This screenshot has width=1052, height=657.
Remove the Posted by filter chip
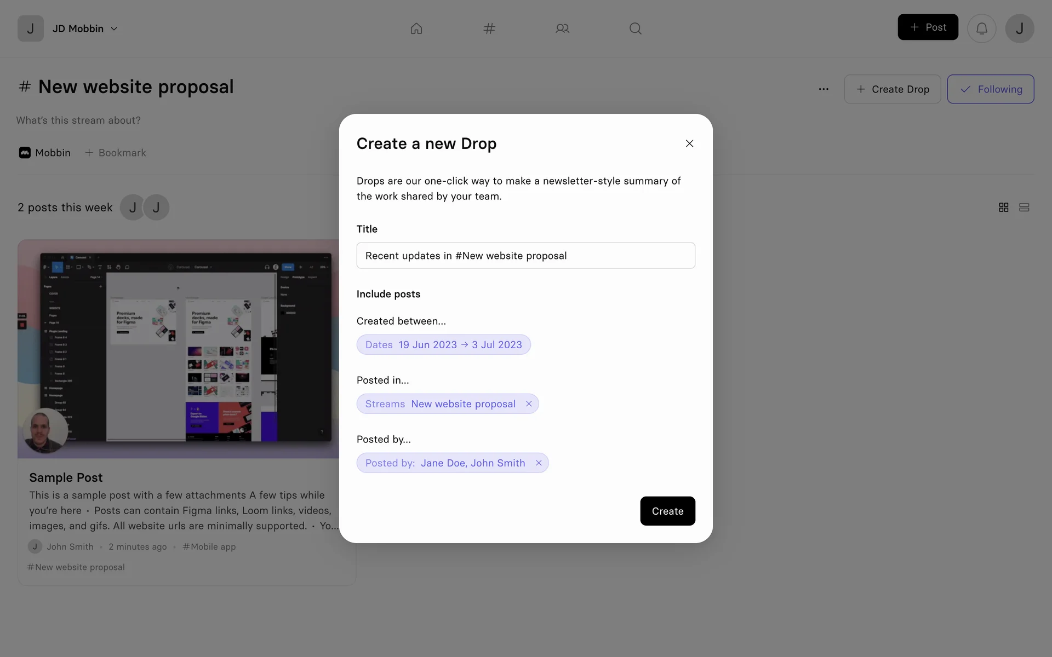[539, 463]
